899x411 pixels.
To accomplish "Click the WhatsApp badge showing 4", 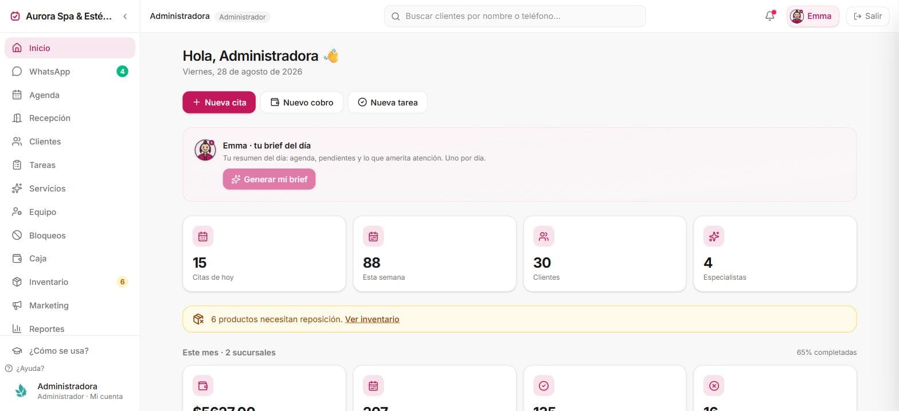I will pos(122,72).
